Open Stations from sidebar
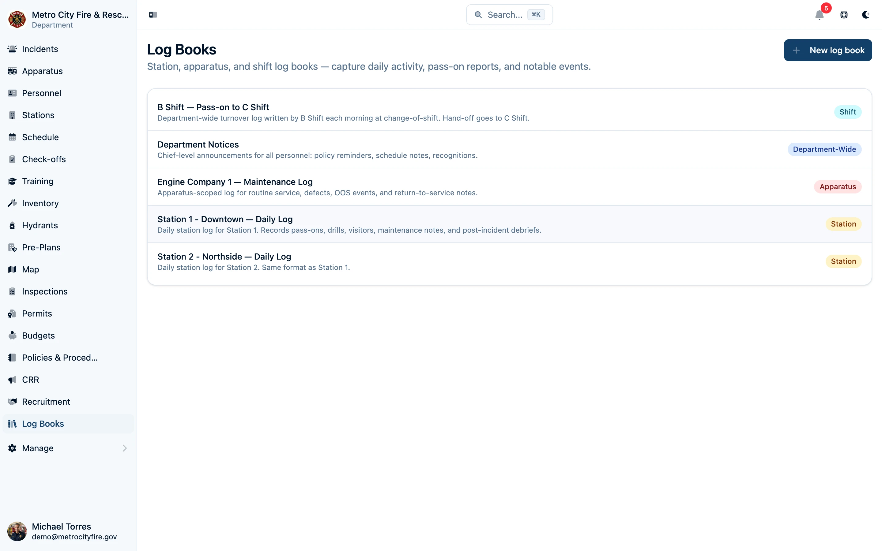 coord(68,115)
